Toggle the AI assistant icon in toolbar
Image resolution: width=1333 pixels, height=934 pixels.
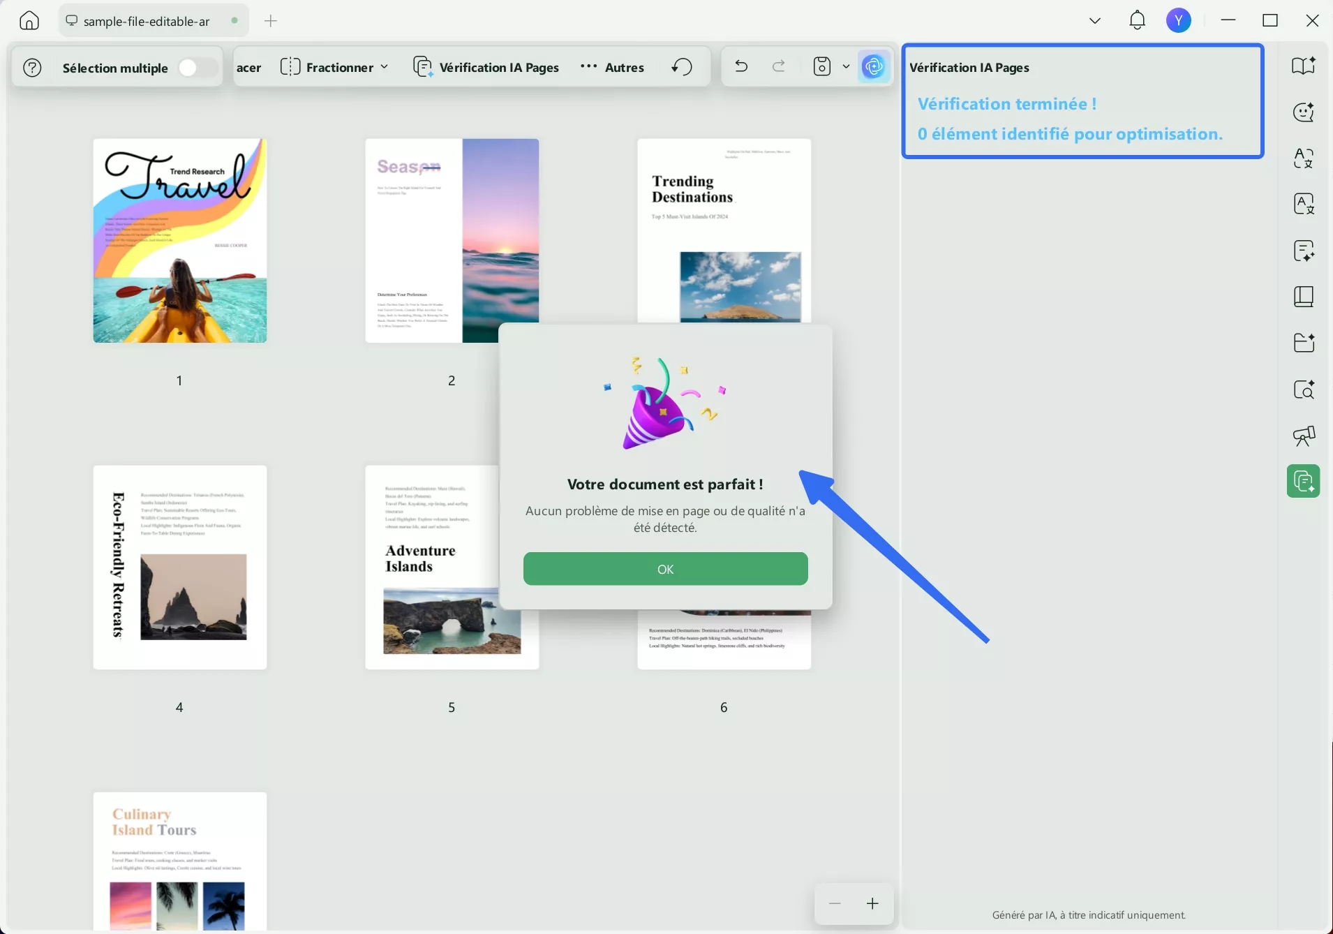(x=874, y=67)
